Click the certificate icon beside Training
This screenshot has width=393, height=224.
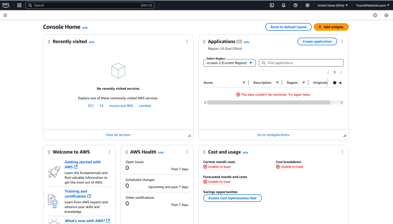click(x=53, y=201)
